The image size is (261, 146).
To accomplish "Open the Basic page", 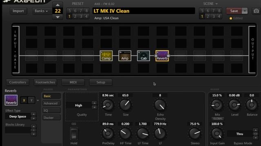I will click(x=52, y=96).
